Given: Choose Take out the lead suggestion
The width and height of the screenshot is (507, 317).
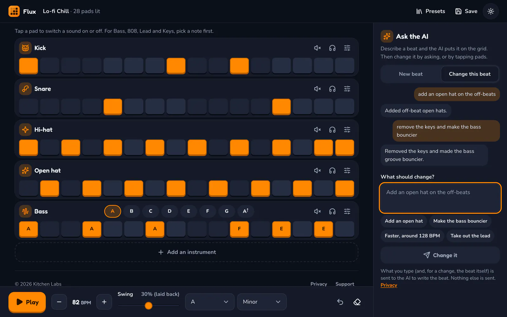Looking at the screenshot, I should [x=470, y=236].
